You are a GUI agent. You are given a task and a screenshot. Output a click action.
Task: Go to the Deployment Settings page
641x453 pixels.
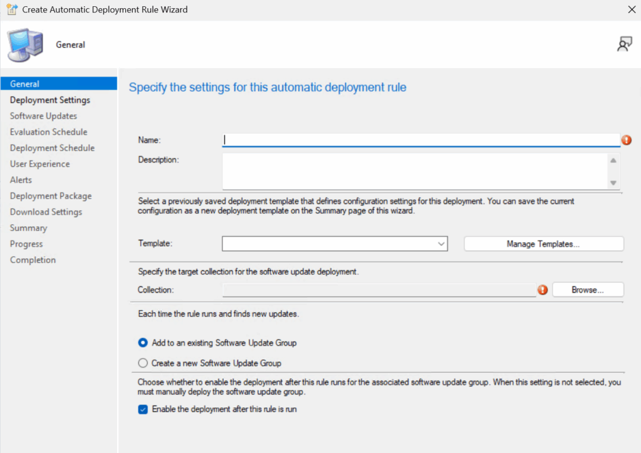[50, 100]
